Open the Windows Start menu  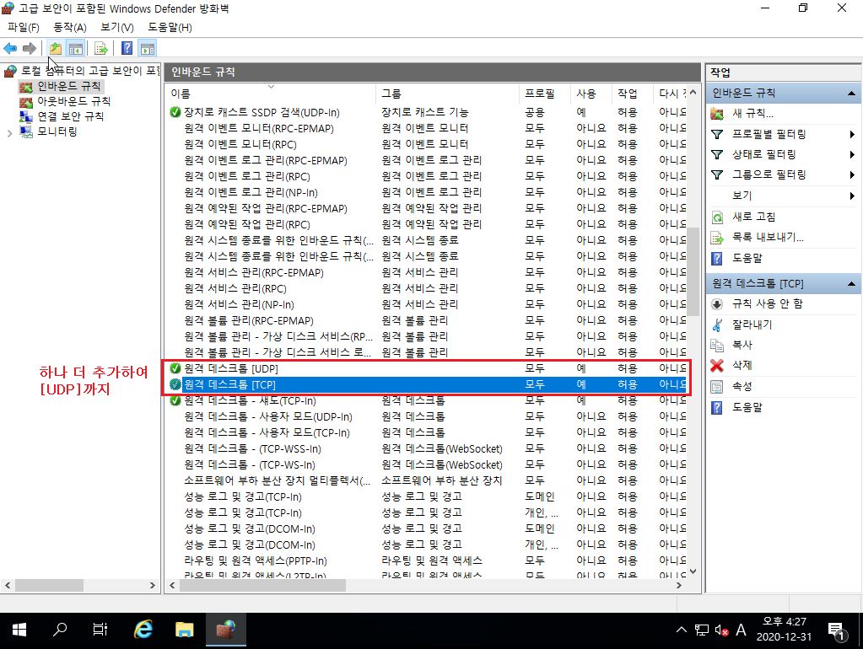[x=19, y=630]
